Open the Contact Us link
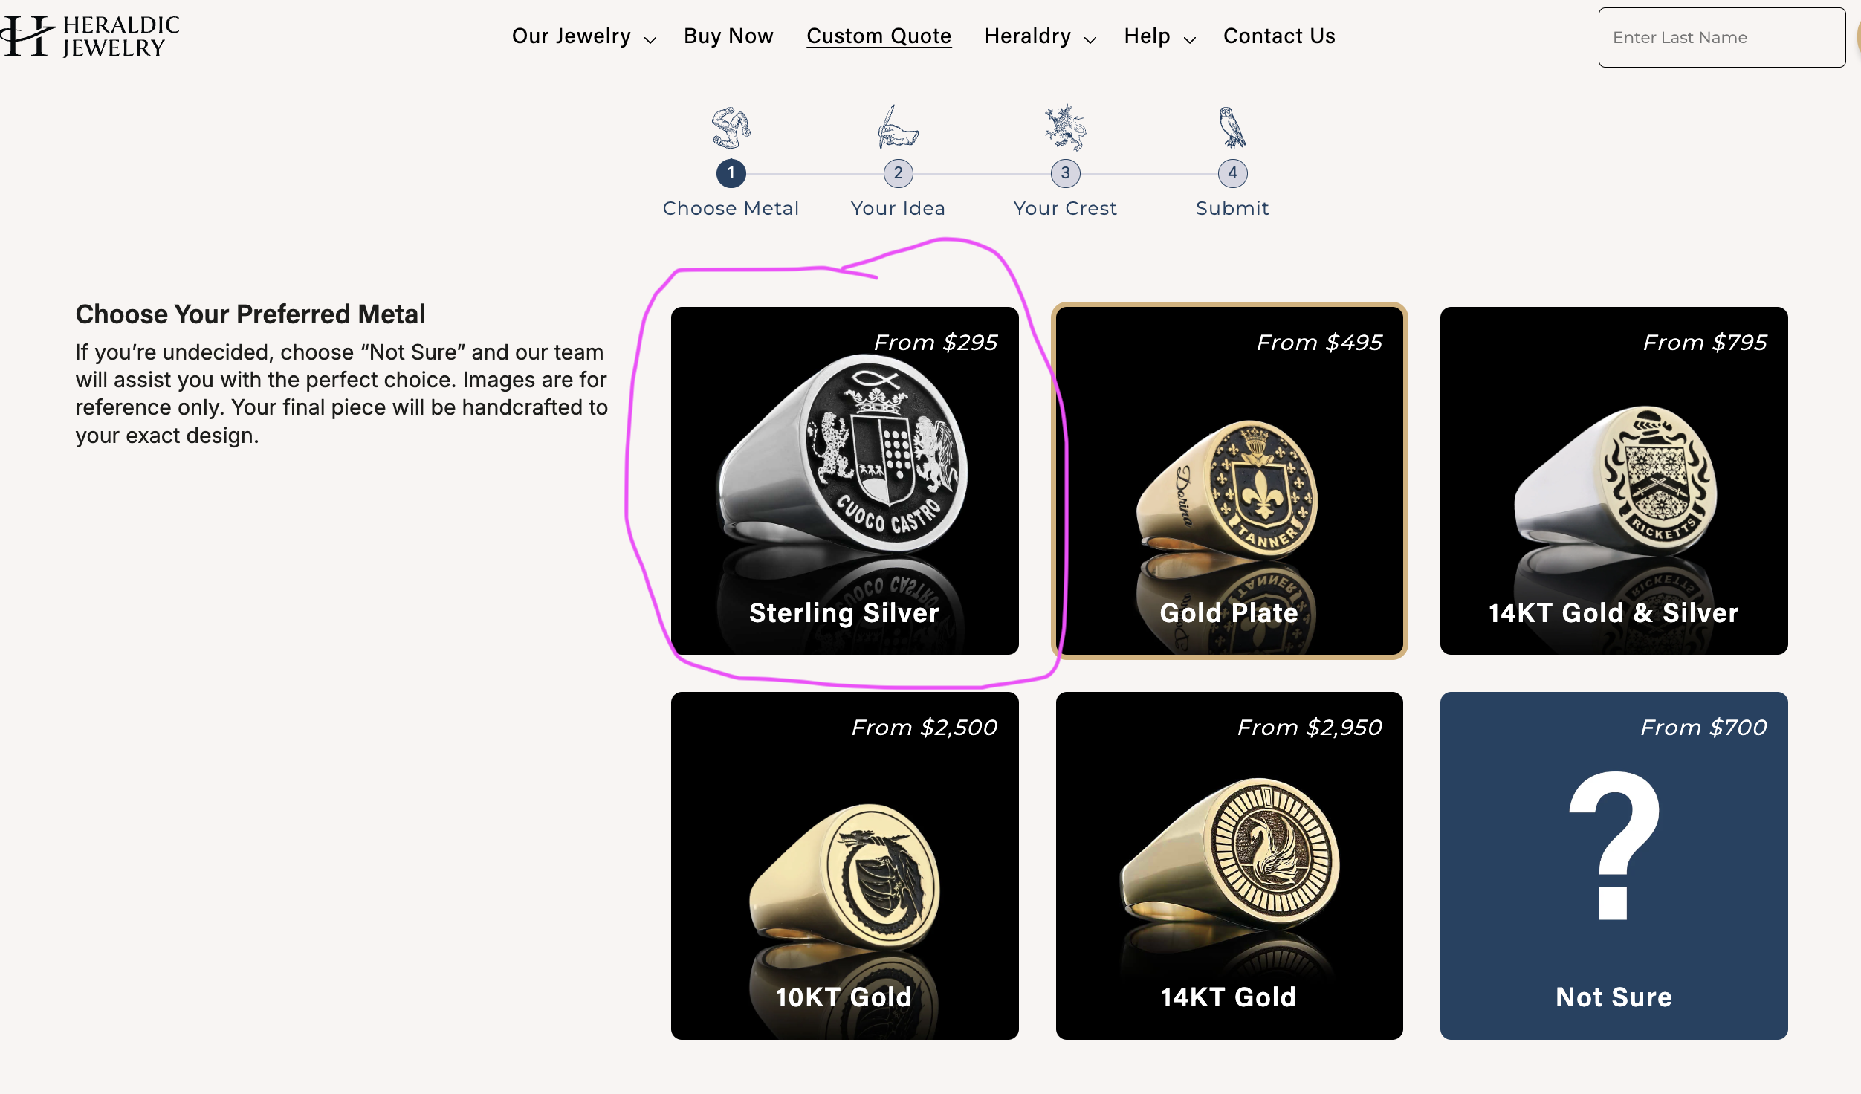 (1279, 36)
